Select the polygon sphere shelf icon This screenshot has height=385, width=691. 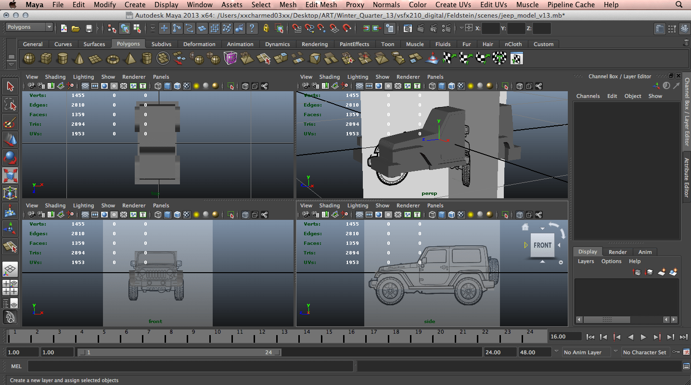[x=29, y=59]
